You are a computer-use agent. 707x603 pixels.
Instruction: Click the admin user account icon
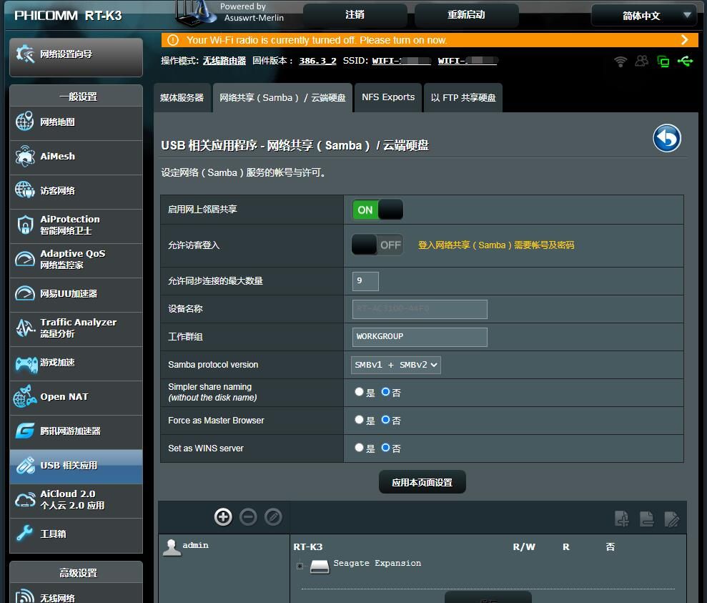click(x=171, y=547)
